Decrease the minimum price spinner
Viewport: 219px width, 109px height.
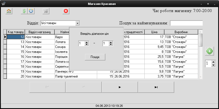[87, 45]
